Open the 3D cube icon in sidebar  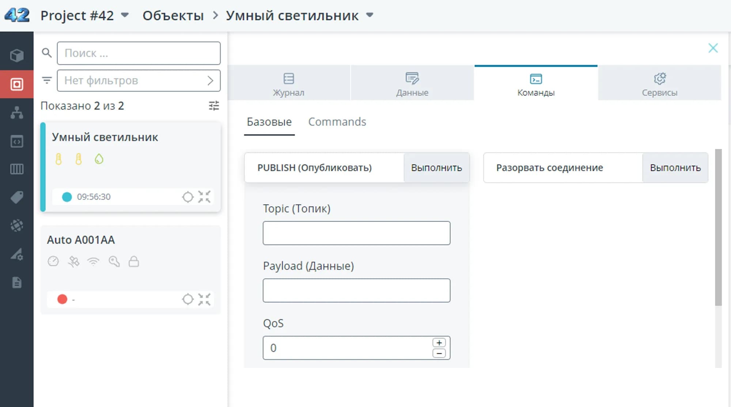[17, 55]
